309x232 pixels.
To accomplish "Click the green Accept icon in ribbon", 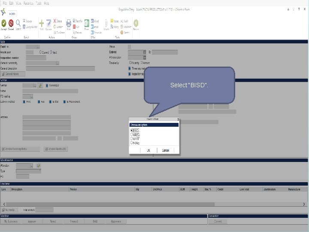I will coord(4,23).
